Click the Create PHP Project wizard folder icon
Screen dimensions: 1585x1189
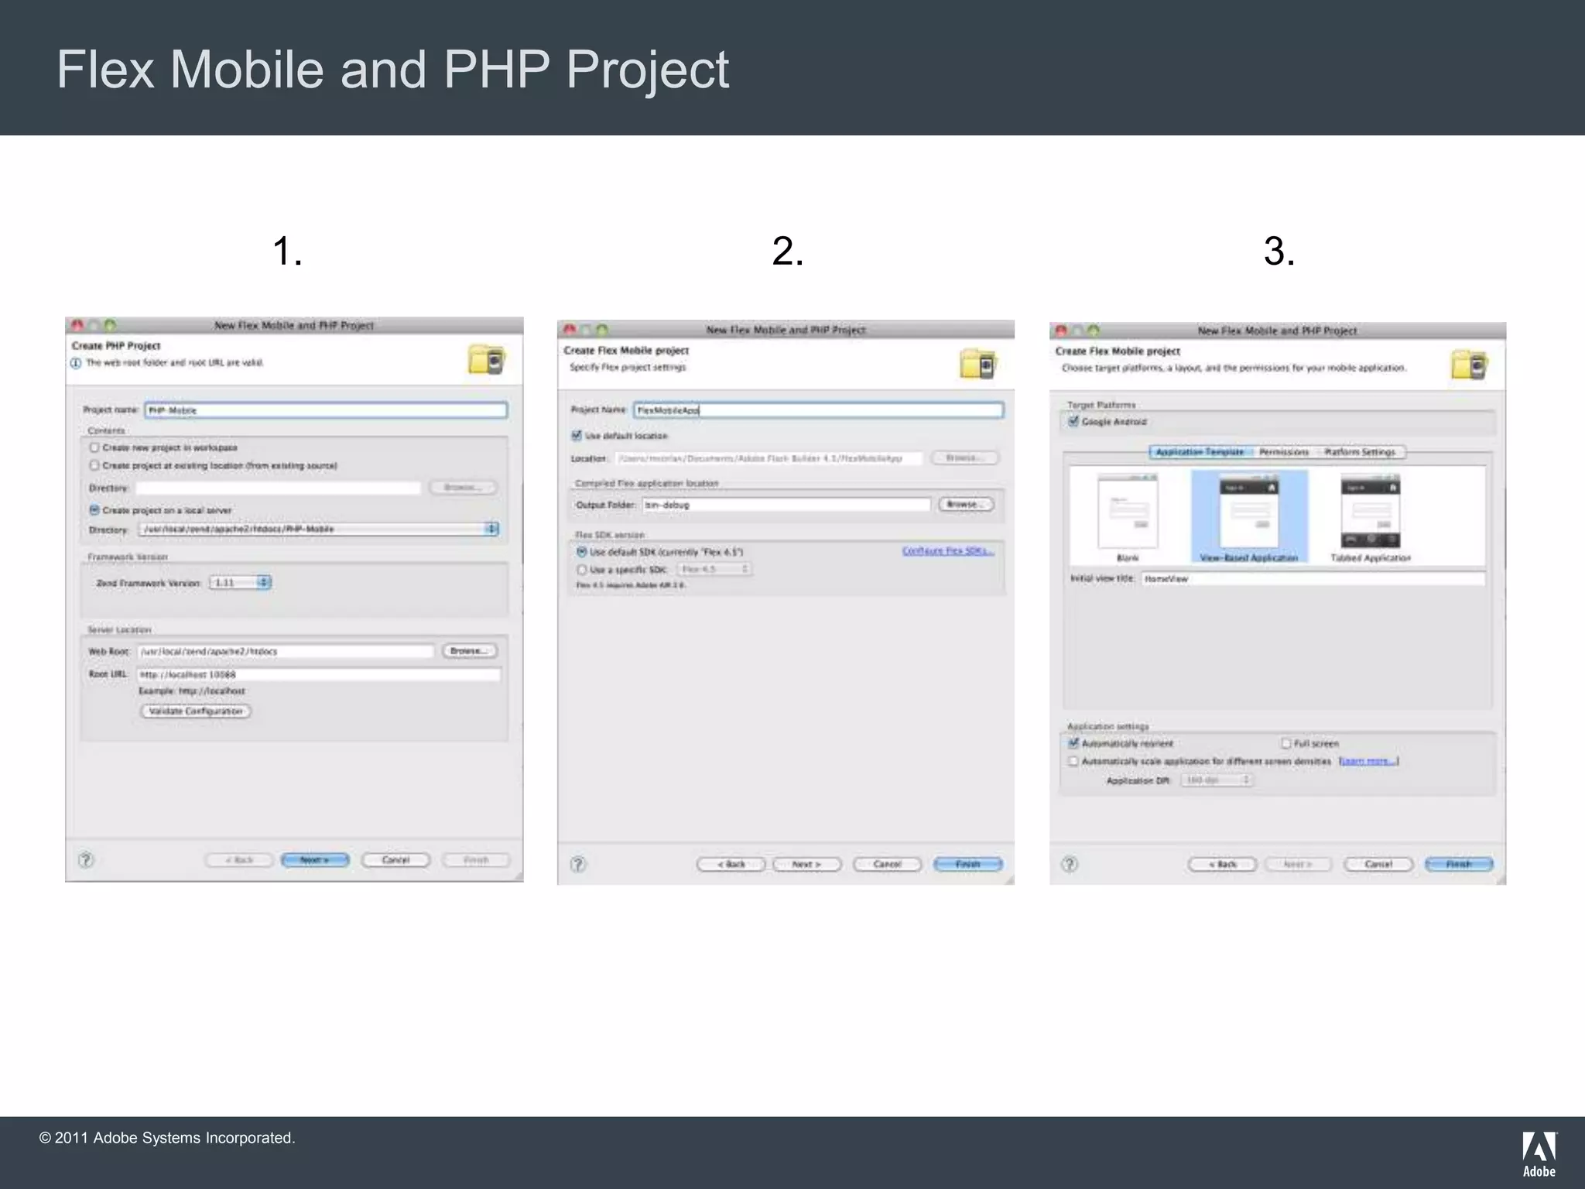pyautogui.click(x=487, y=359)
